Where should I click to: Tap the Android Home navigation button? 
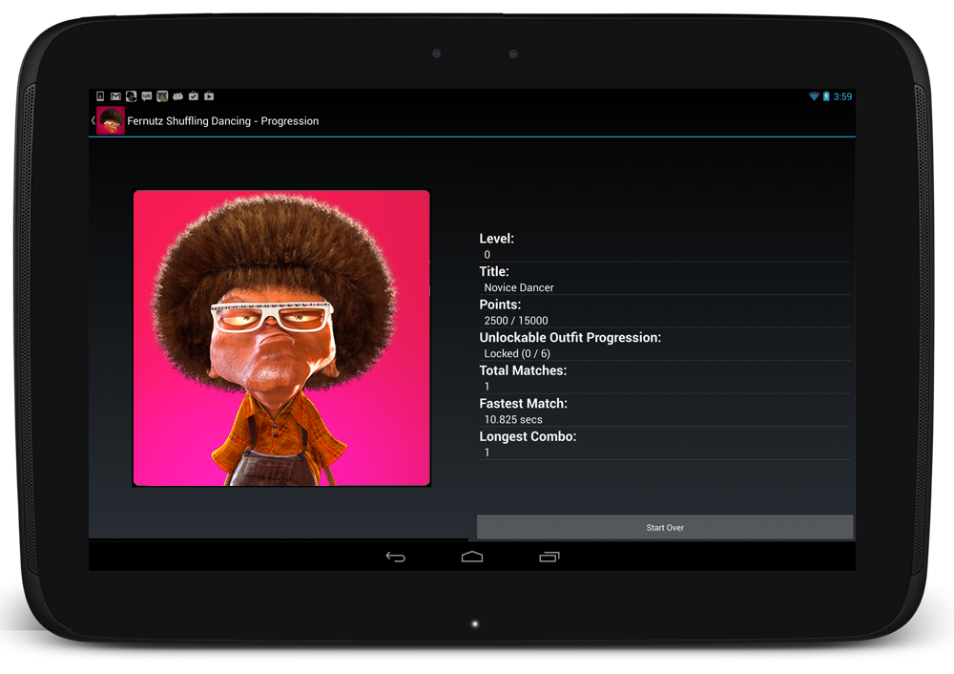(472, 557)
